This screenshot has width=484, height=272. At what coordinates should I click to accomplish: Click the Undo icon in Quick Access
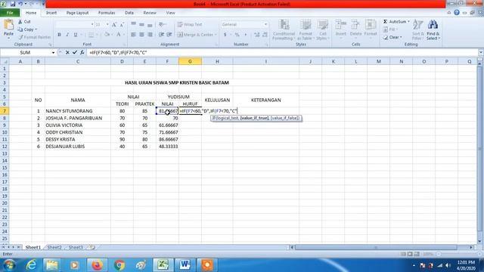point(20,4)
